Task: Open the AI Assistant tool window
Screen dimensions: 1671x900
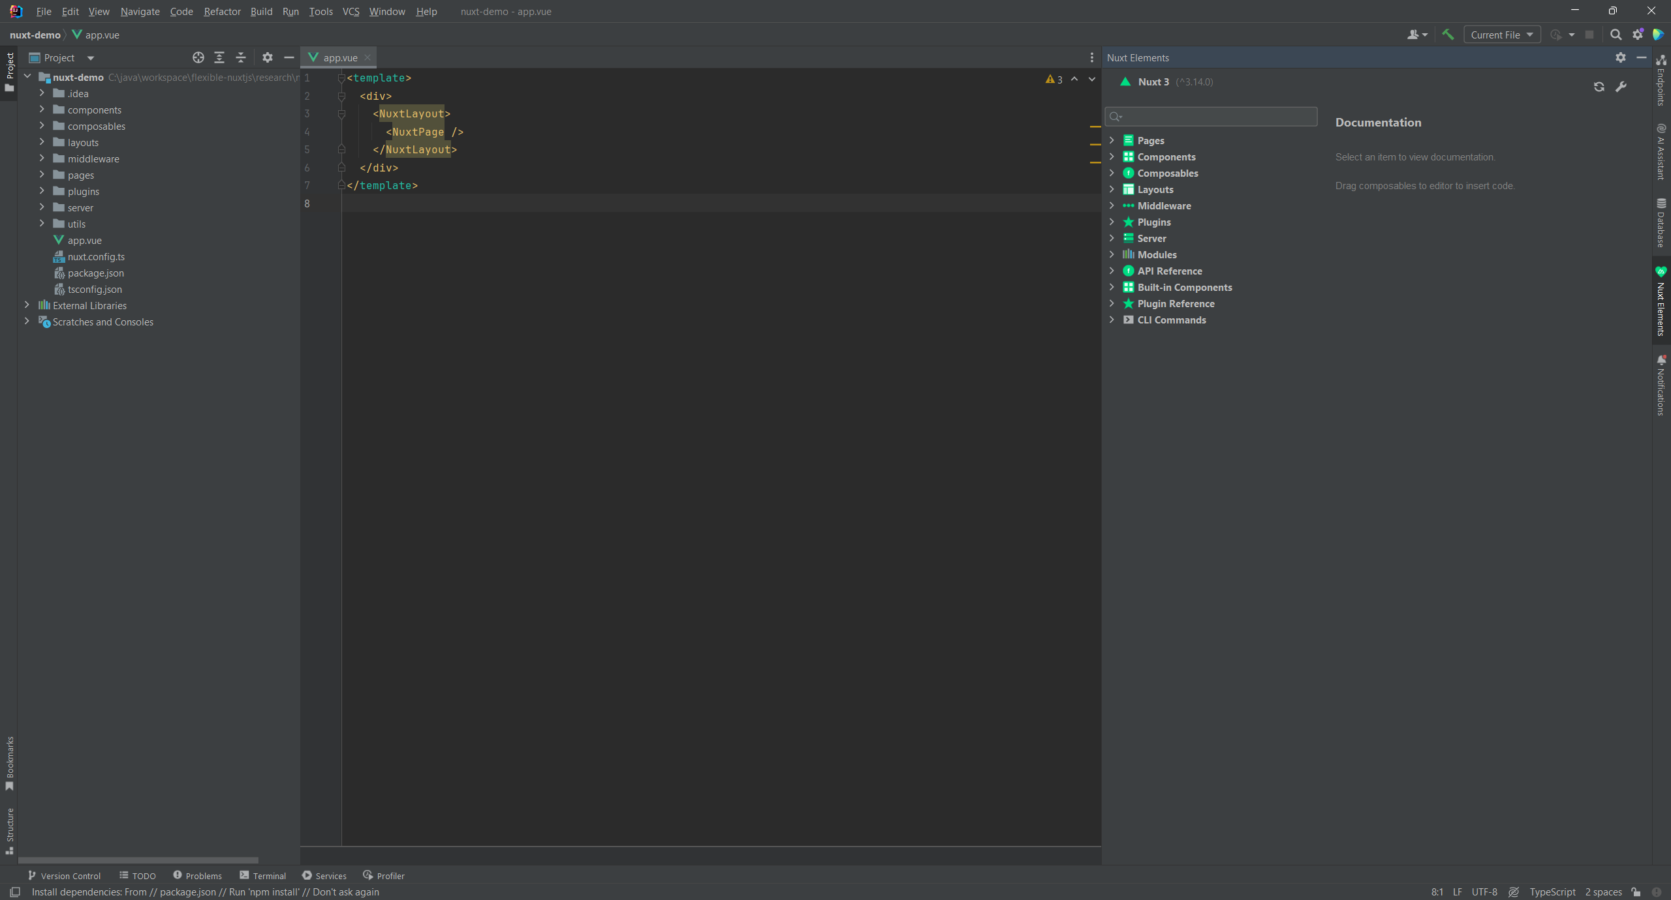Action: (x=1661, y=151)
